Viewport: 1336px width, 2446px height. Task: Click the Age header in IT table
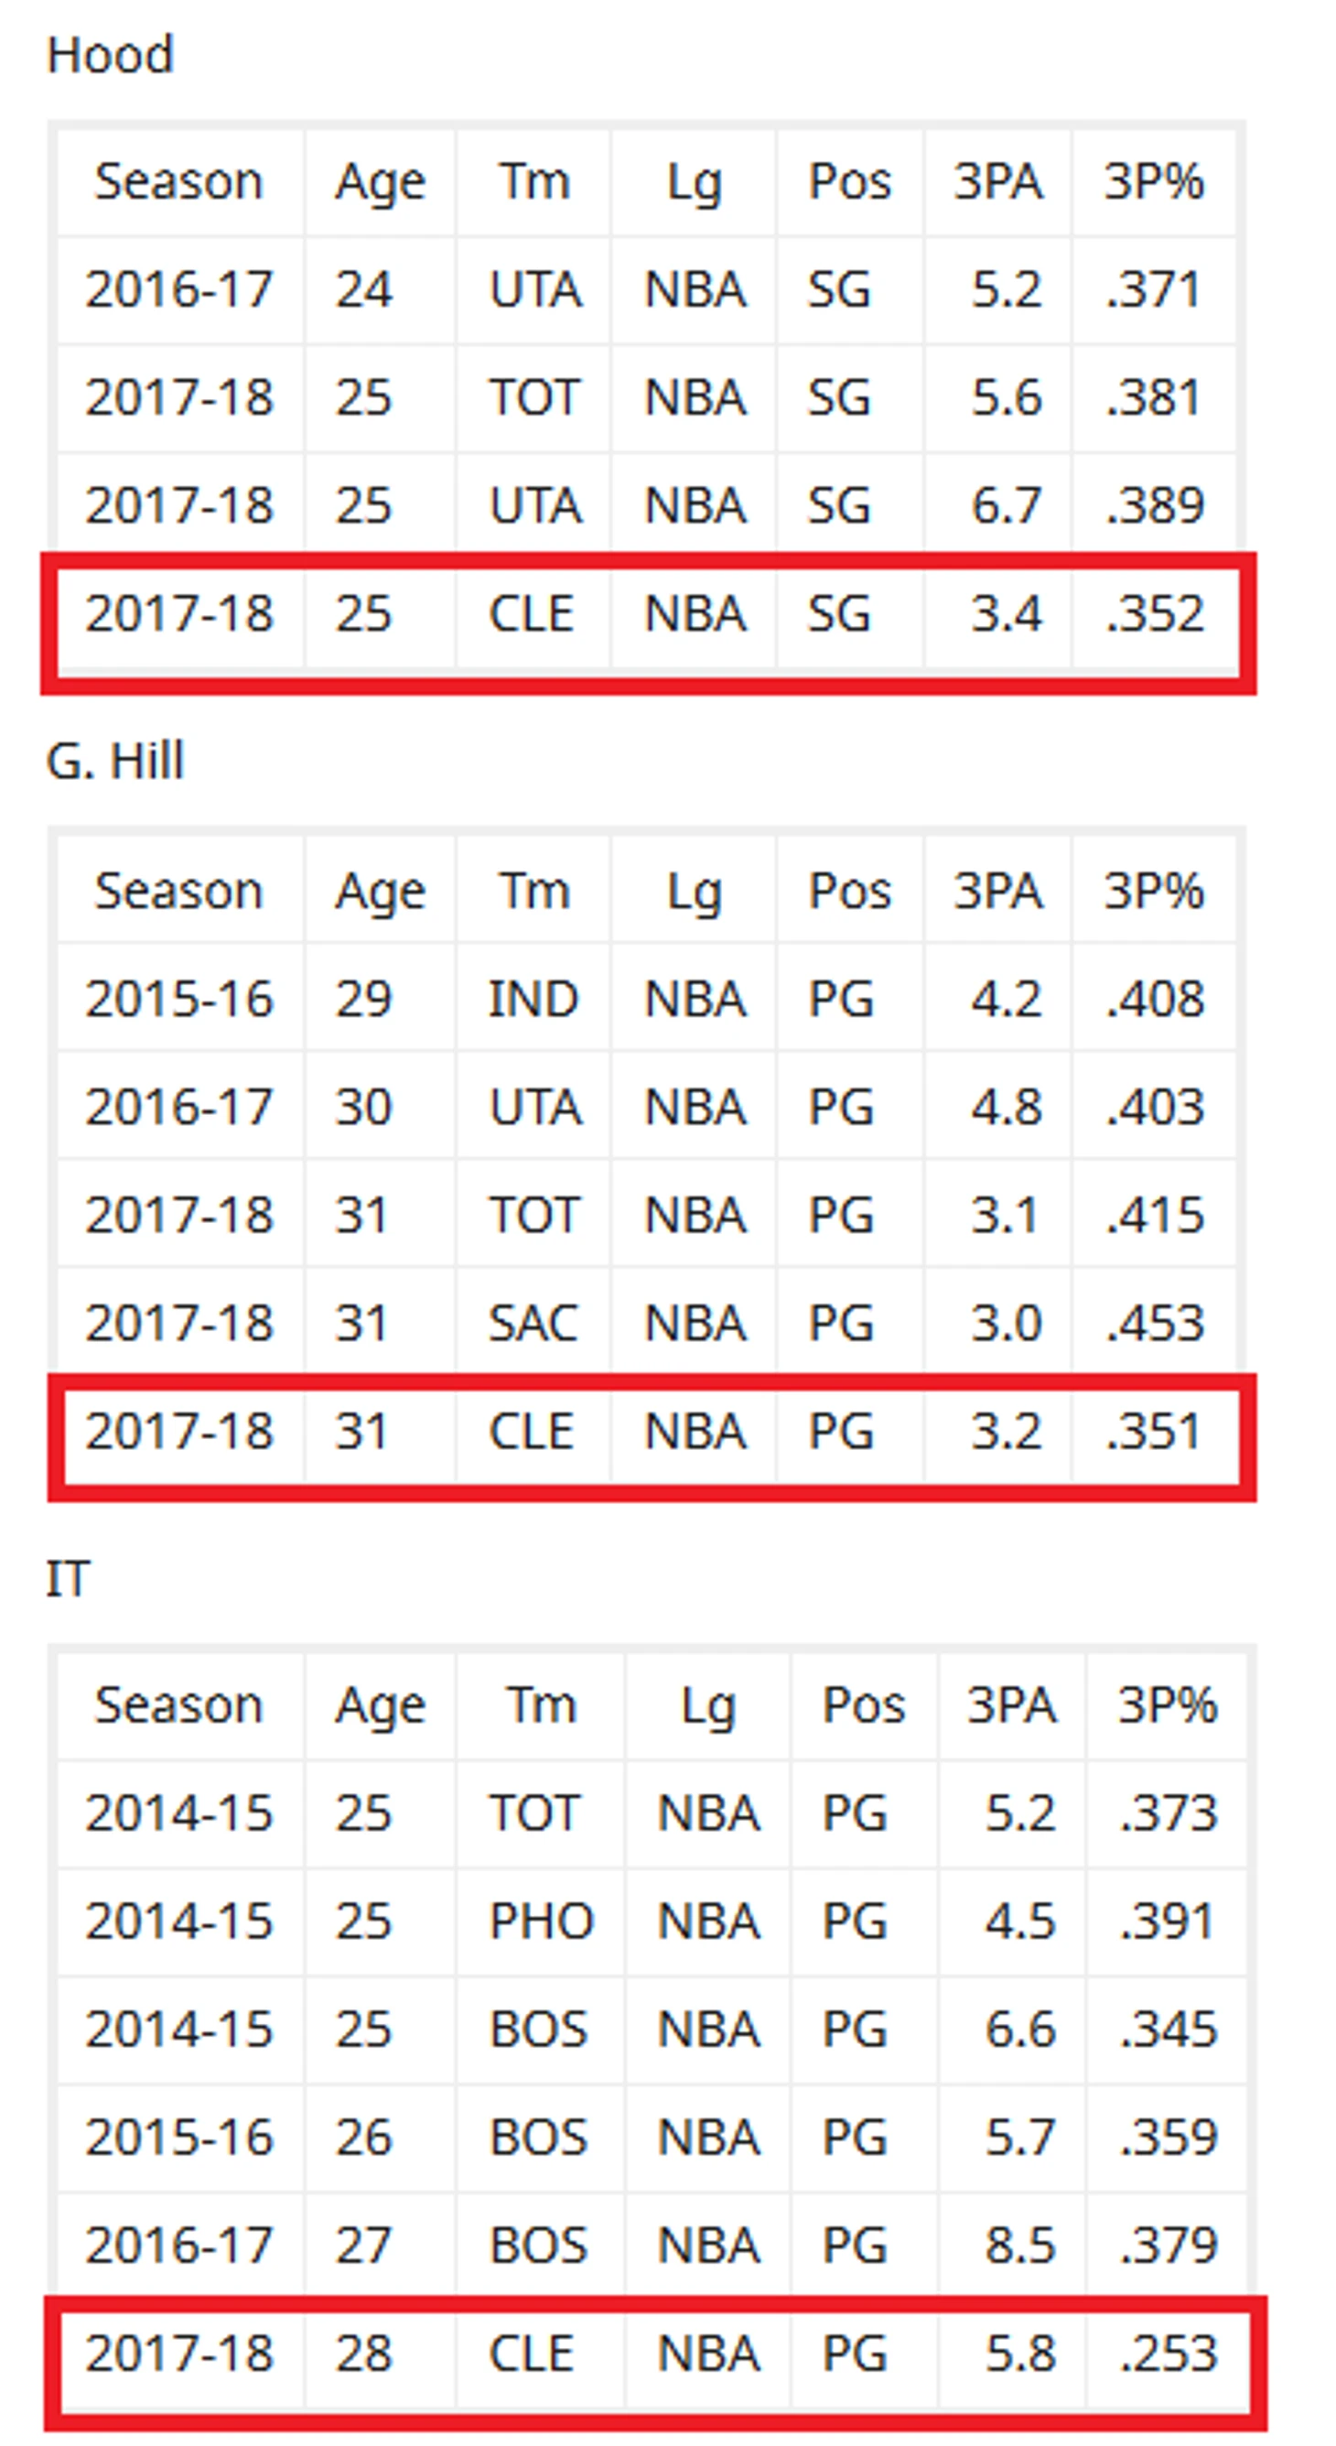pos(380,1705)
